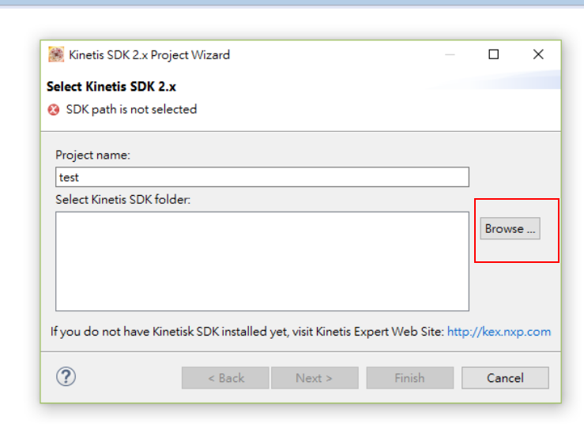584x424 pixels.
Task: Click the 'Select Kinetis SDK folder:' label
Action: 123,200
